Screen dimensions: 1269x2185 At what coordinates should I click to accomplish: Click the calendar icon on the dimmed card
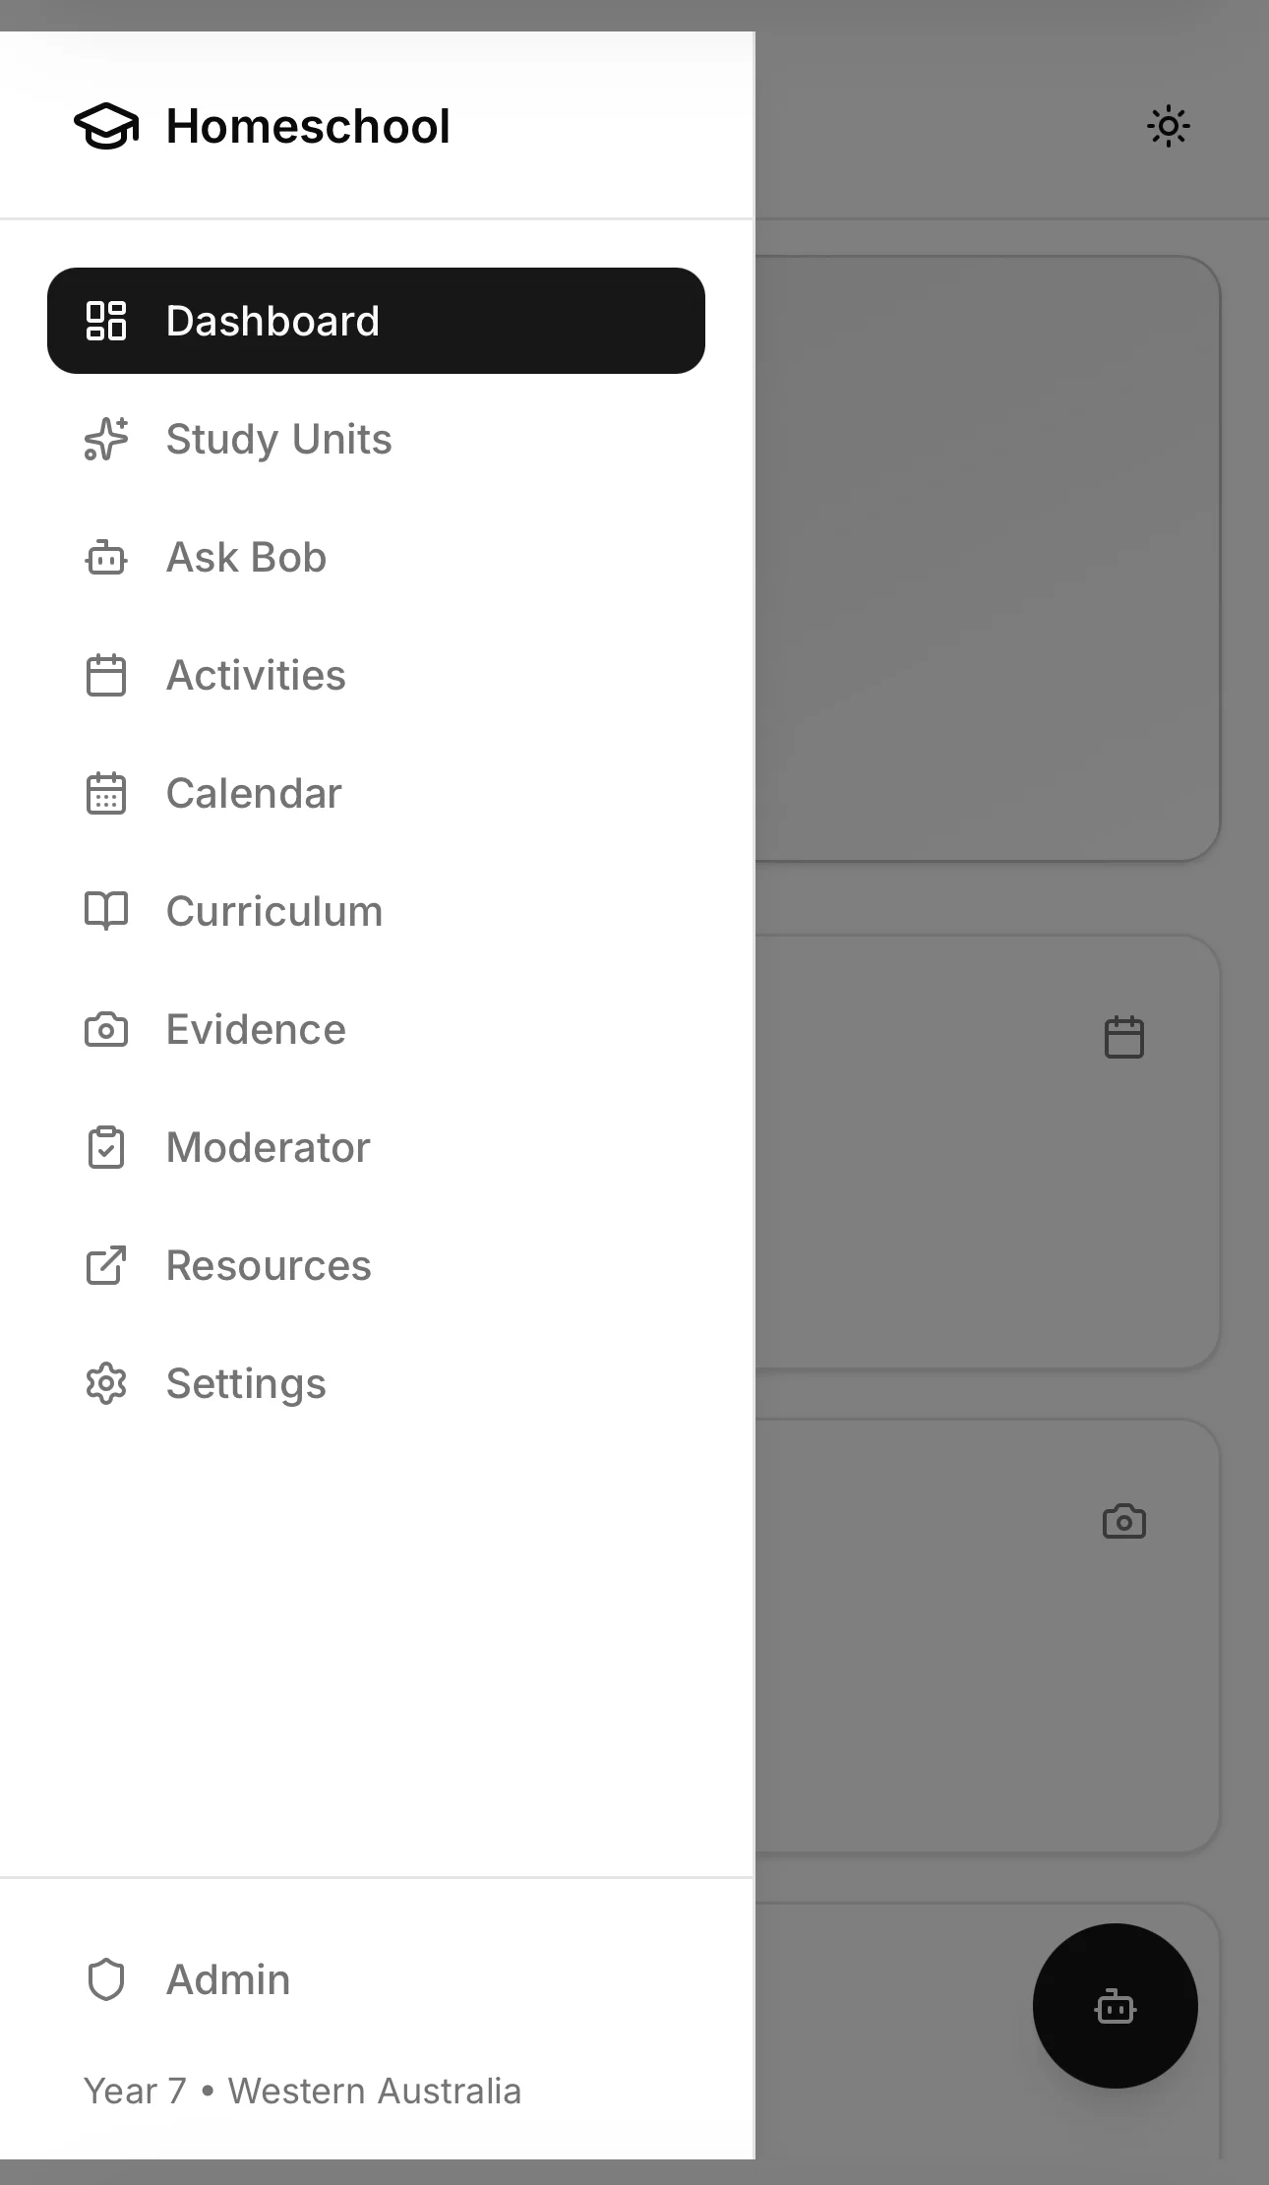(x=1122, y=1036)
